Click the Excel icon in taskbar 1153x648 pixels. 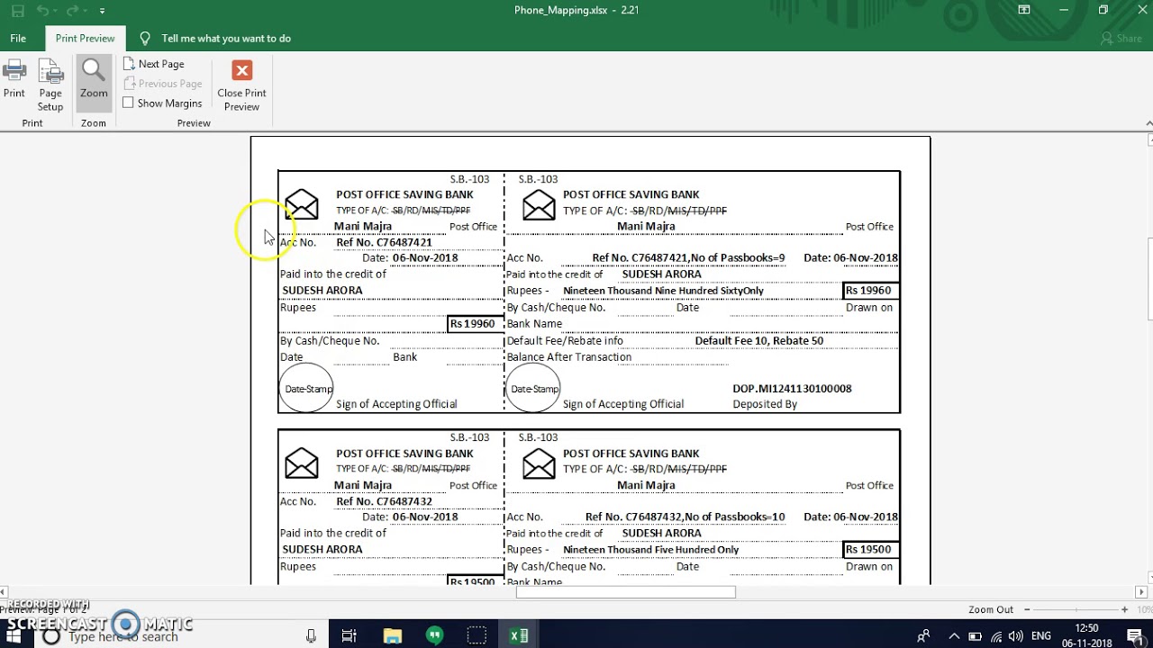coord(519,636)
